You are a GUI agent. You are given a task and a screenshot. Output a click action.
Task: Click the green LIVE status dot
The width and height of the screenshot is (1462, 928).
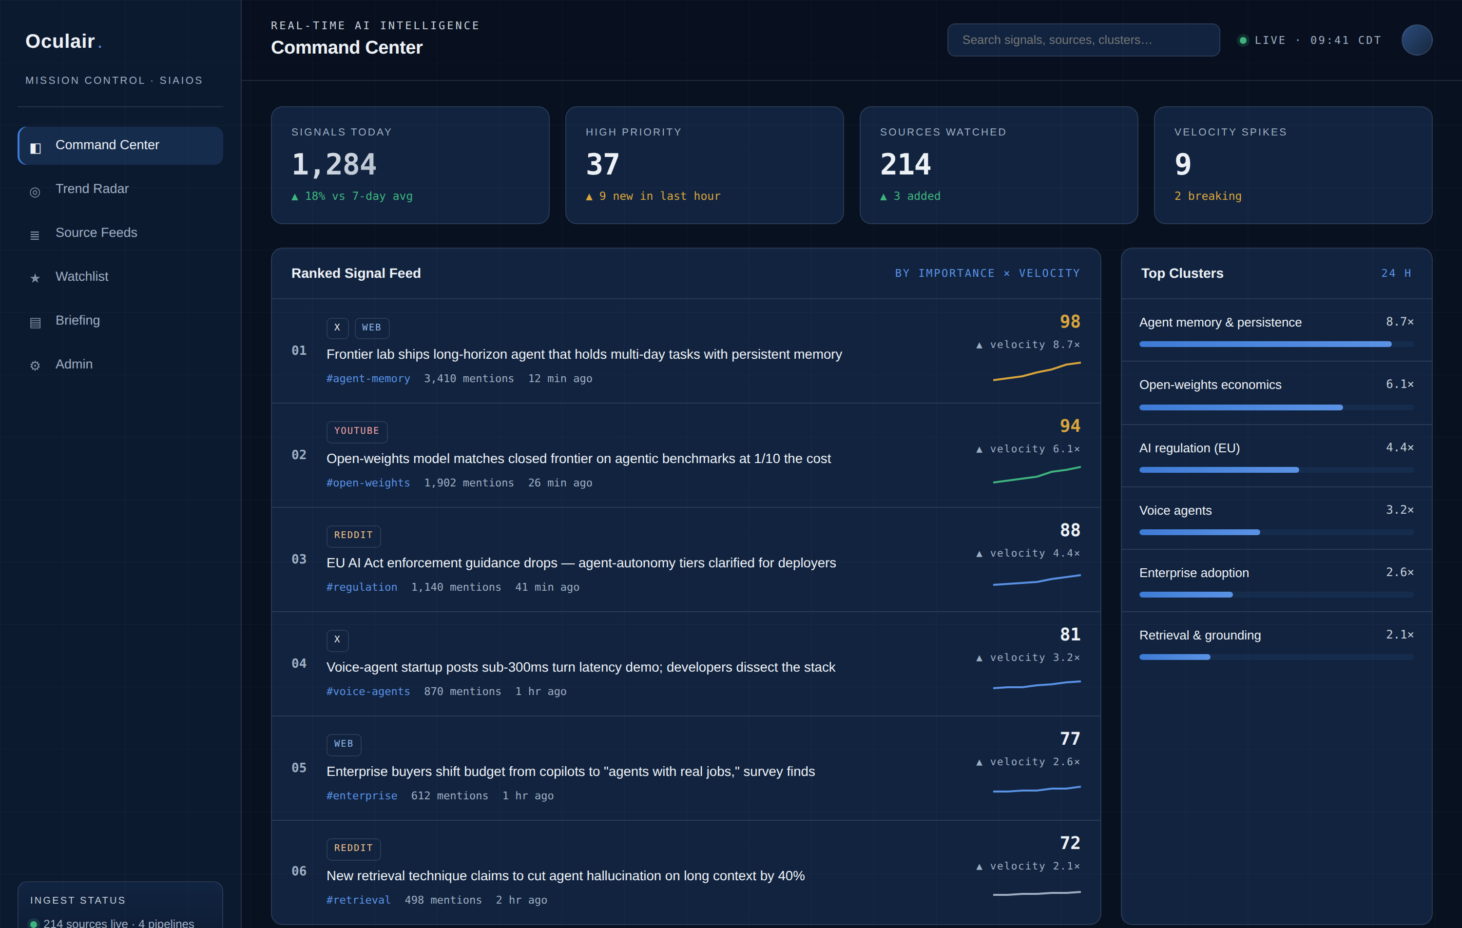coord(1243,40)
